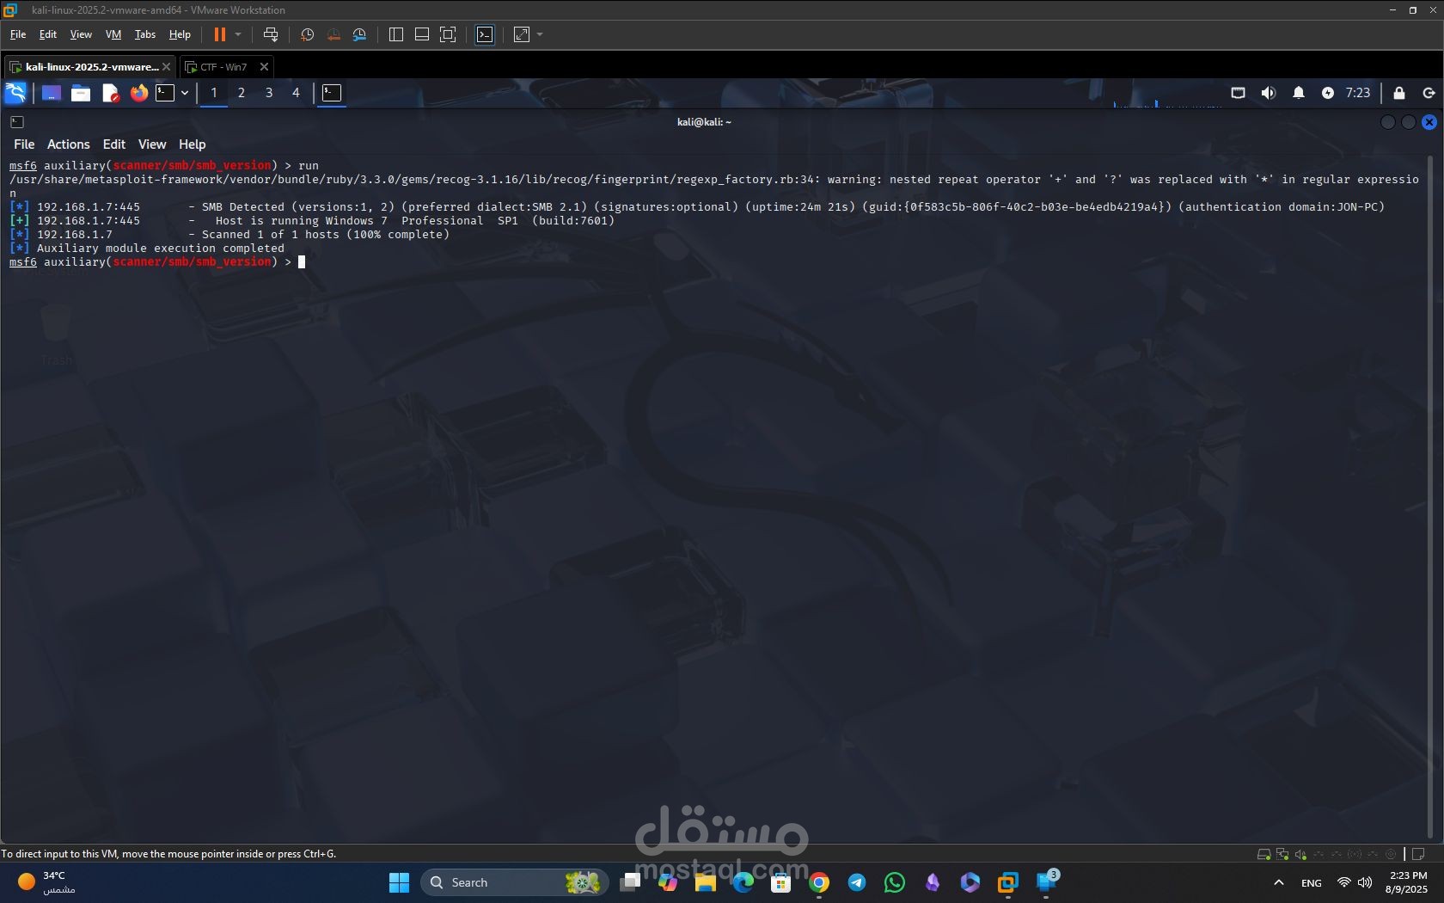Open Windows Task View
Image resolution: width=1444 pixels, height=903 pixels.
point(631,882)
